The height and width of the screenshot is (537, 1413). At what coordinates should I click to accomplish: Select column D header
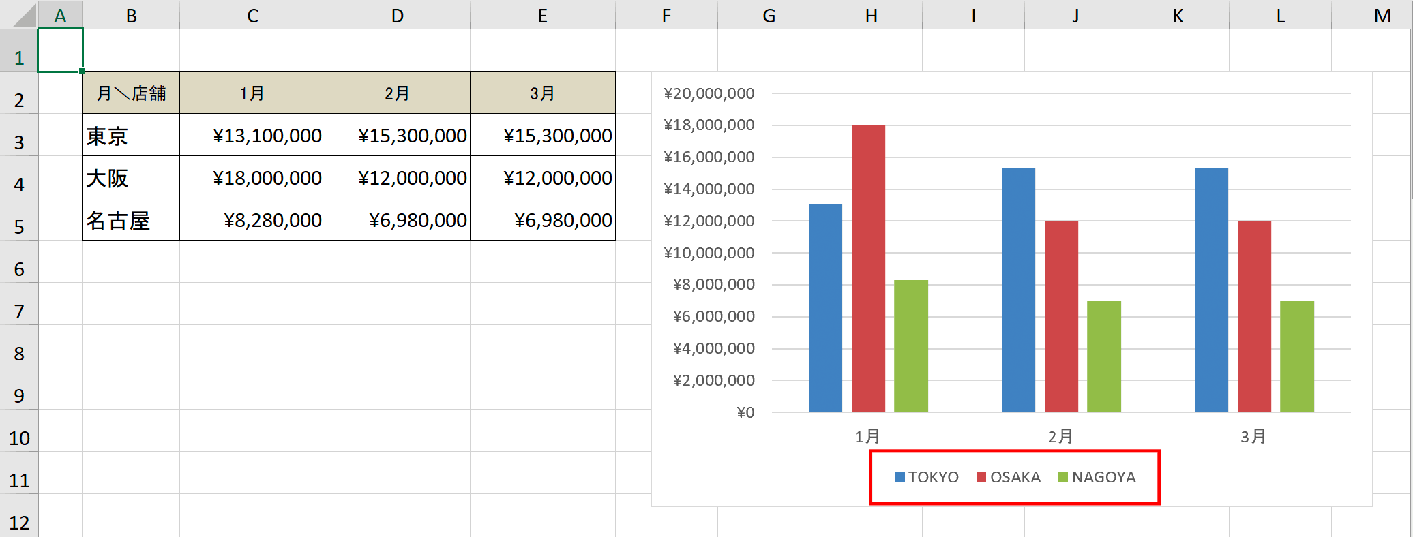tap(398, 15)
